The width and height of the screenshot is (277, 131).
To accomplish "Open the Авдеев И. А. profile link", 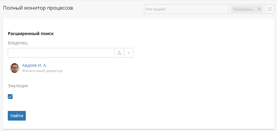I will coord(35,65).
